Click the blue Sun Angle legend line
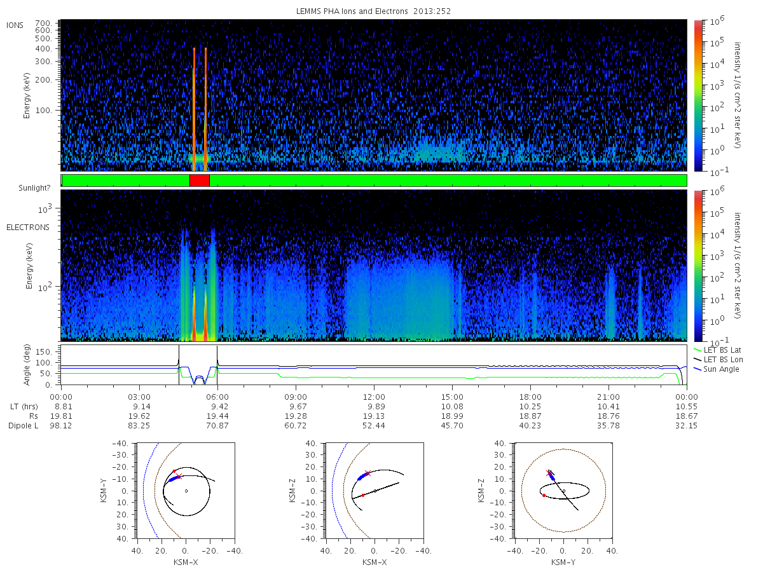Image resolution: width=763 pixels, height=572 pixels. [x=698, y=369]
